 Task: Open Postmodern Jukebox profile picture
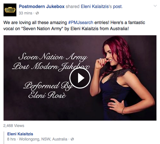10,10
